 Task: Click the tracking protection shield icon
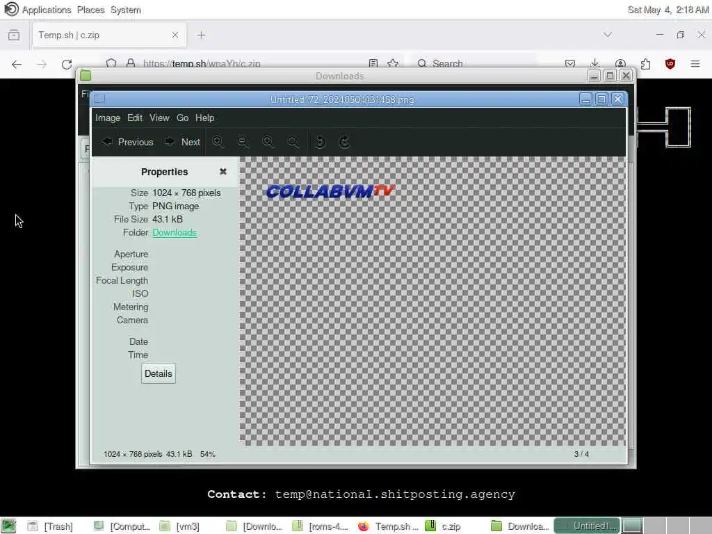tap(111, 63)
